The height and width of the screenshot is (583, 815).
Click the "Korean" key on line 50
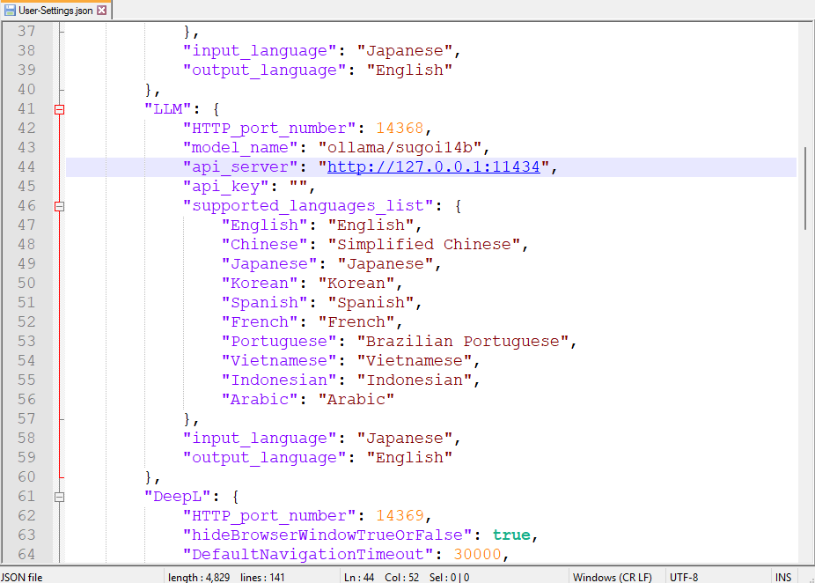260,283
